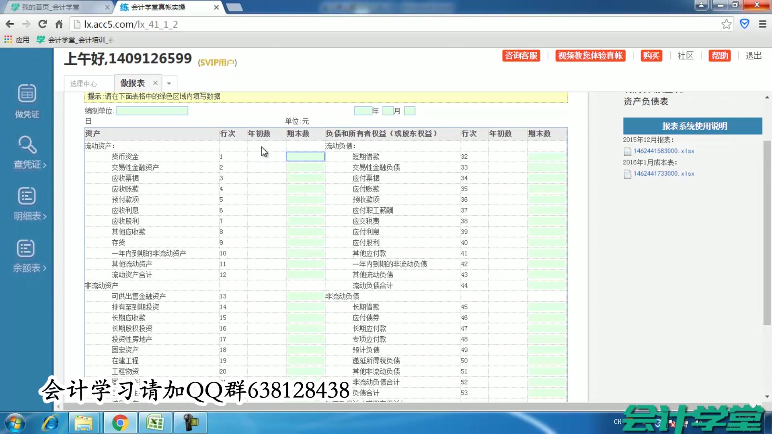Select the 做凭证 sidebar icon

pyautogui.click(x=27, y=100)
